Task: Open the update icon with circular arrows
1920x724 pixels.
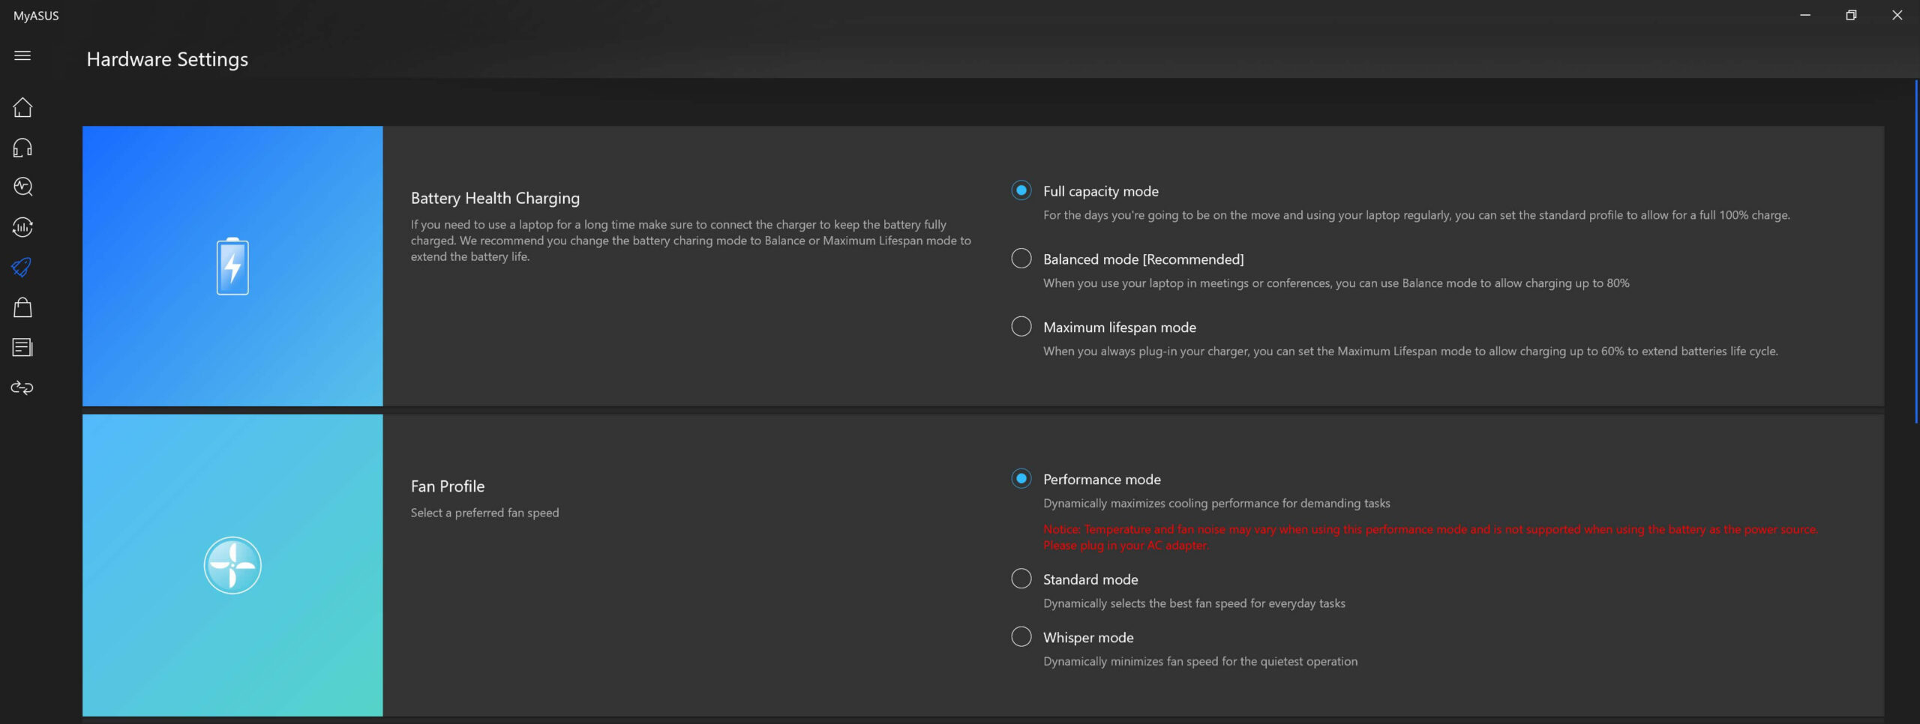Action: pyautogui.click(x=22, y=227)
